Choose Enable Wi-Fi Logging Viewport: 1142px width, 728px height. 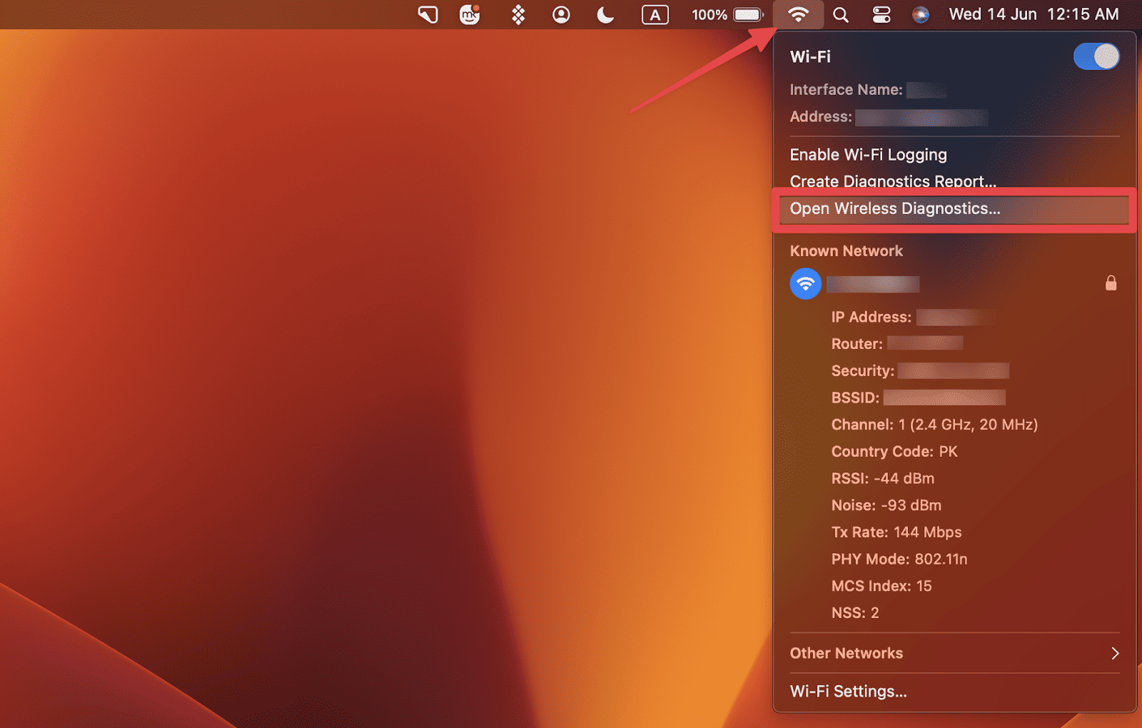click(868, 155)
